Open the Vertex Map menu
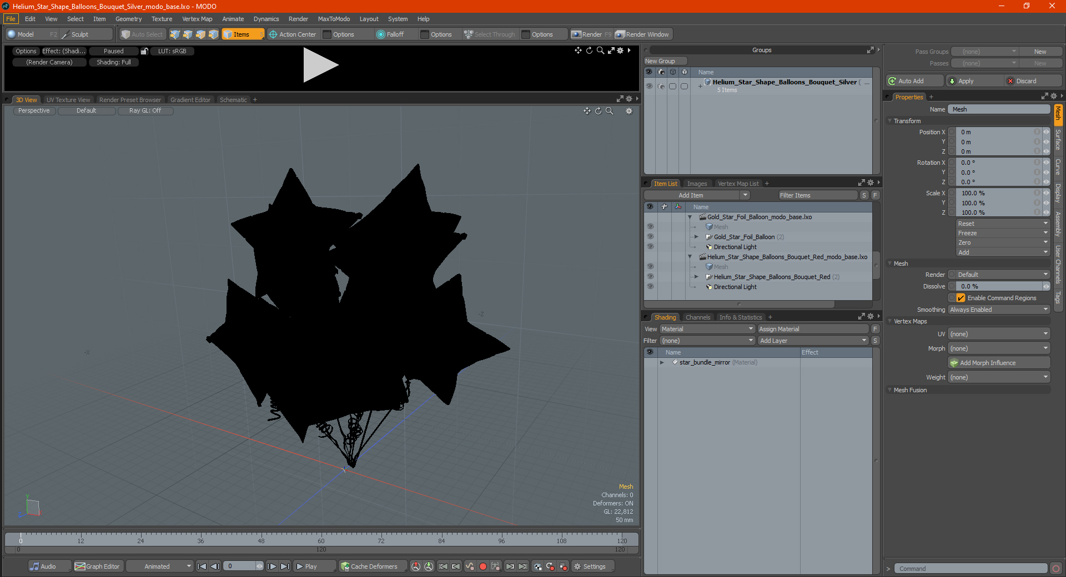The height and width of the screenshot is (577, 1066). coord(197,19)
